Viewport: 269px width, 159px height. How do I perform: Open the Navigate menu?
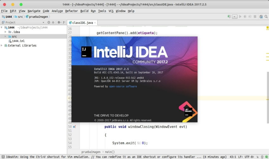tap(34, 11)
